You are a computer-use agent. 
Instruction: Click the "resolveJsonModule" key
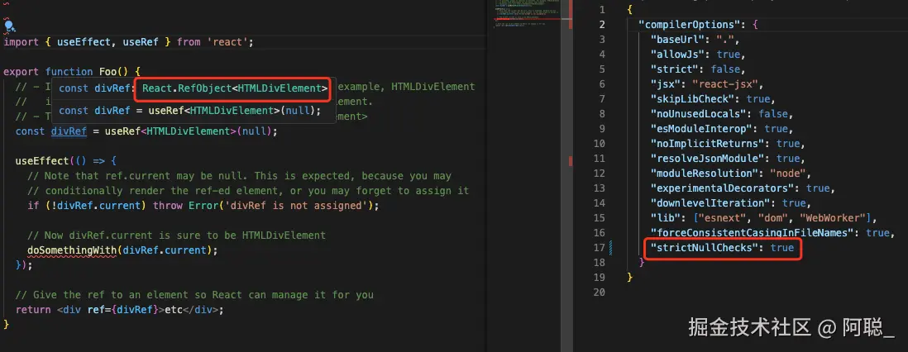pos(708,158)
